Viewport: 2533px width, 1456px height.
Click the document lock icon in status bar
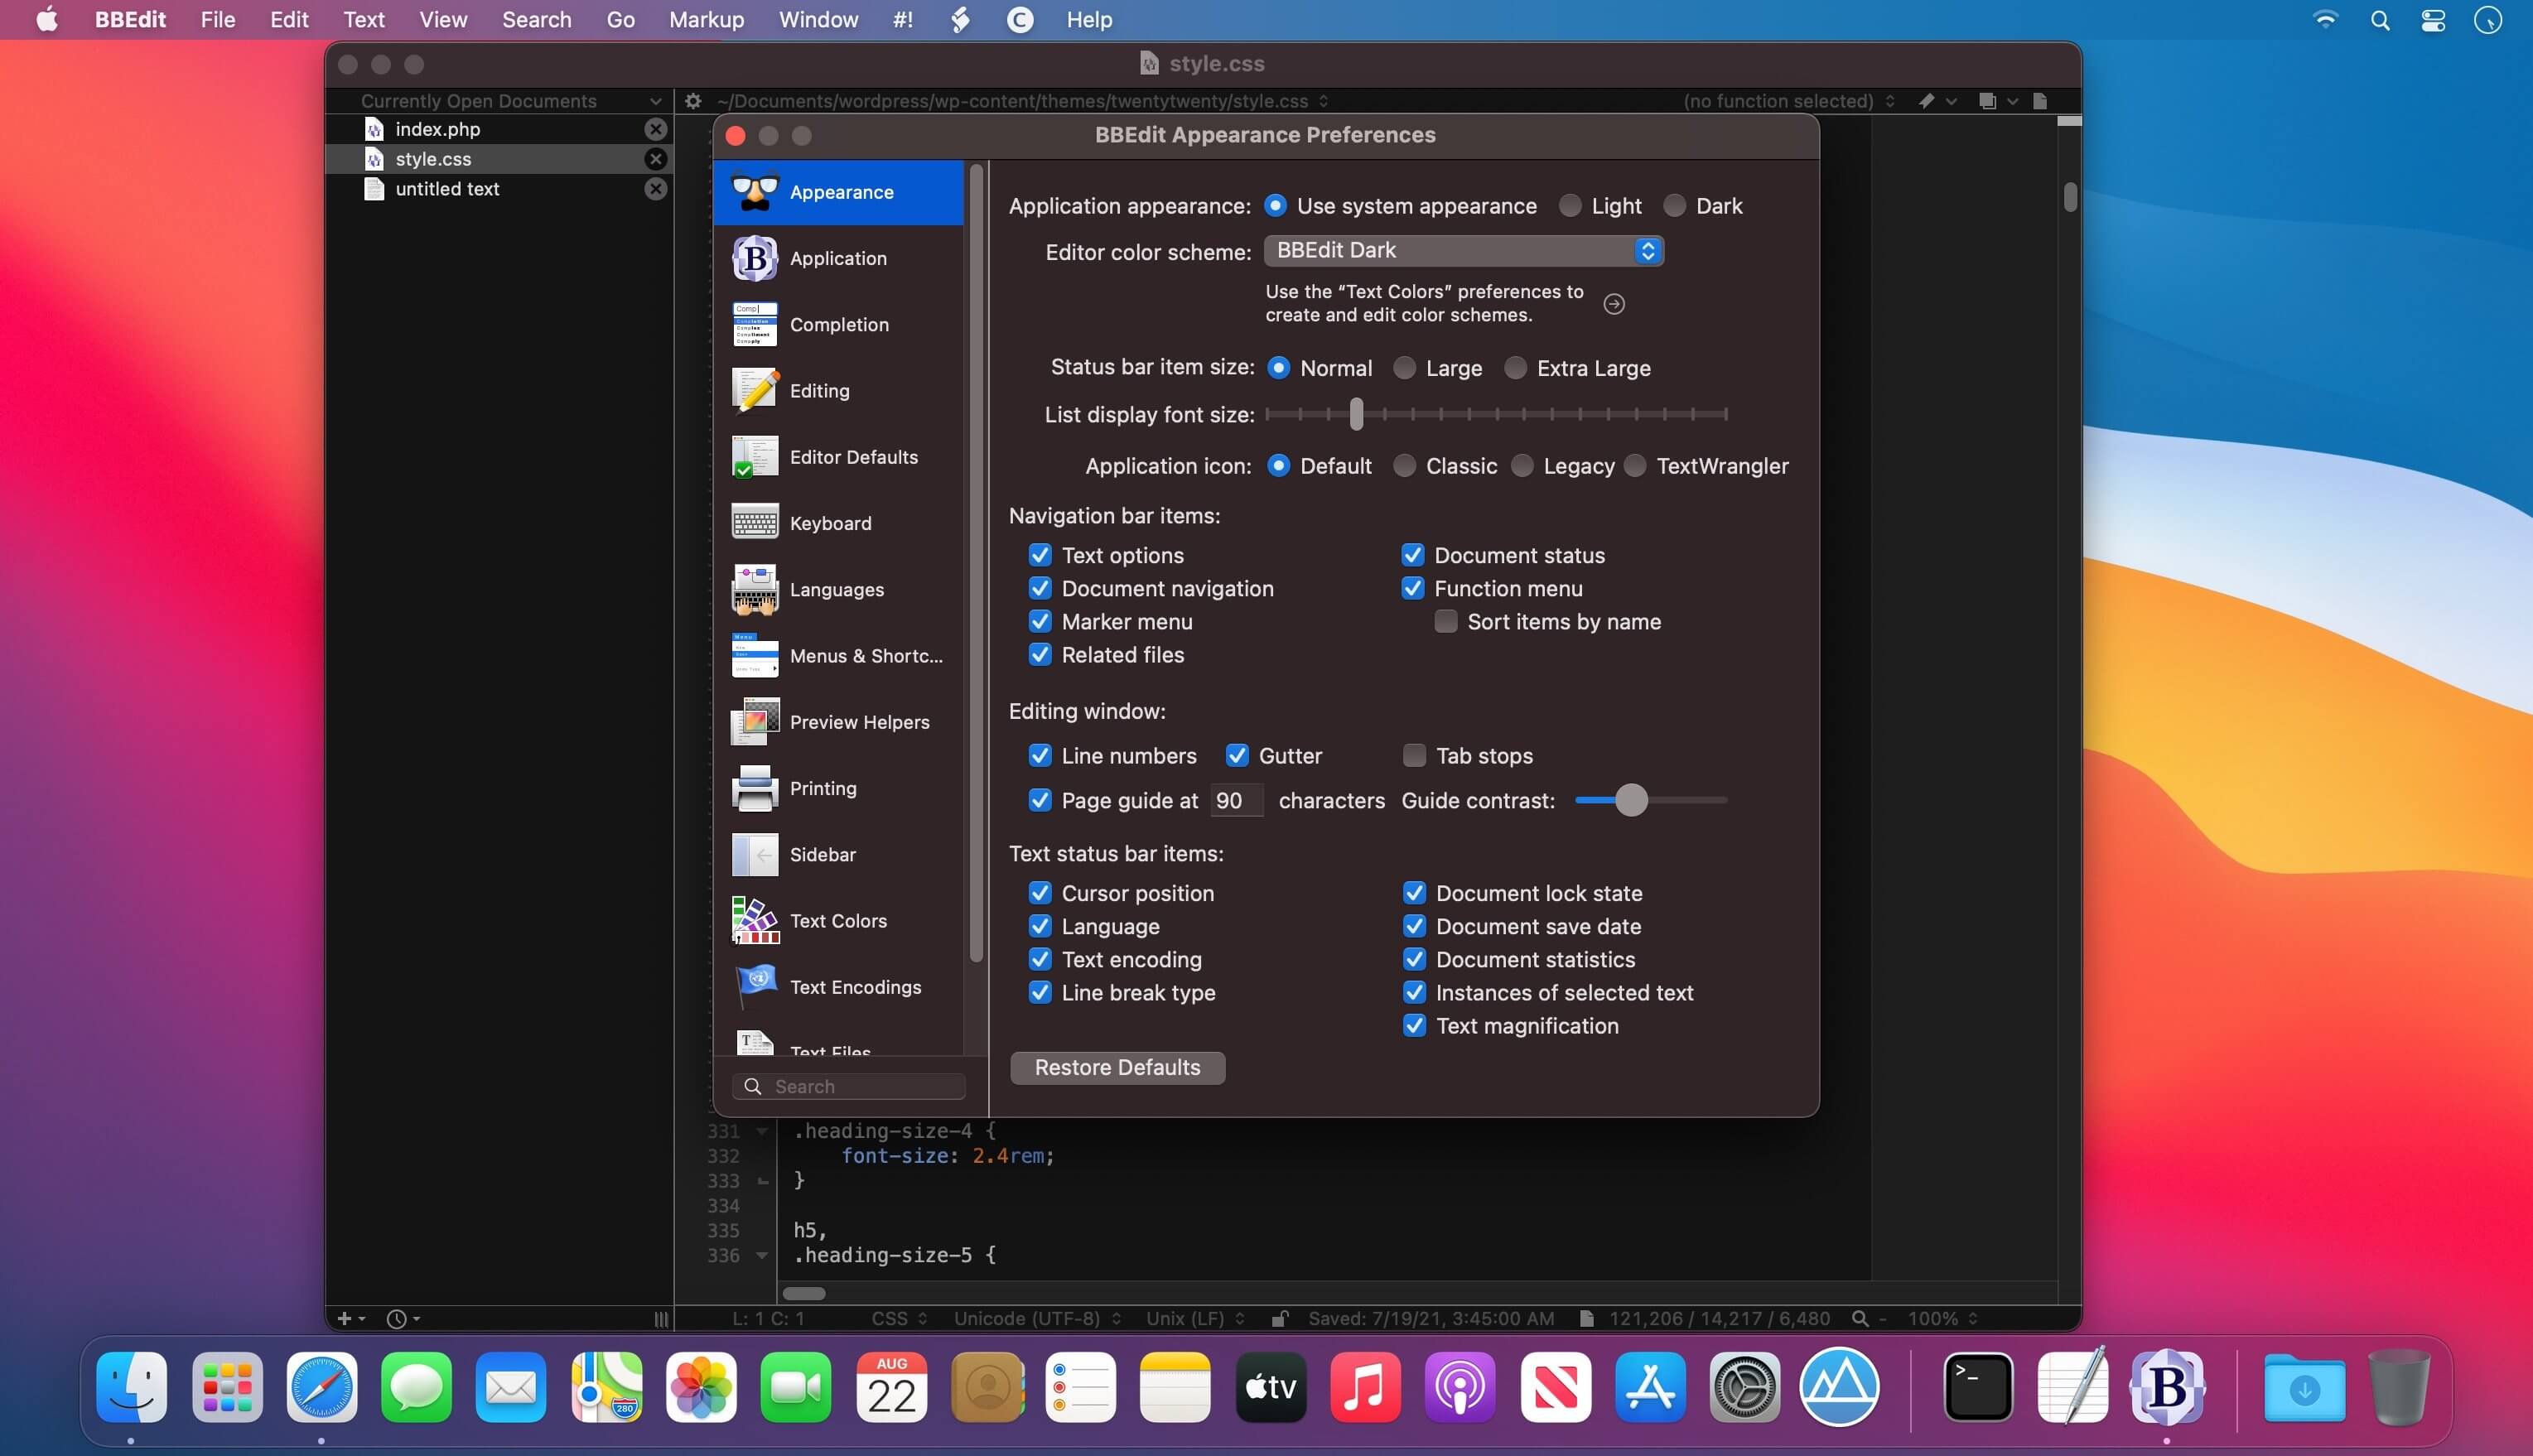1279,1319
